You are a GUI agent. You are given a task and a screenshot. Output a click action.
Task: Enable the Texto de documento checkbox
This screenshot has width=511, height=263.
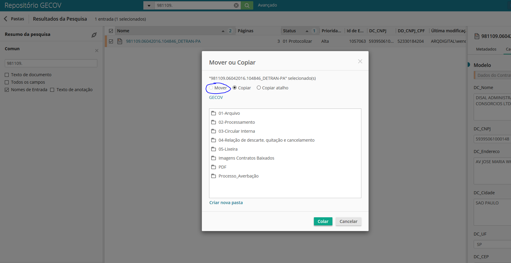(7, 75)
